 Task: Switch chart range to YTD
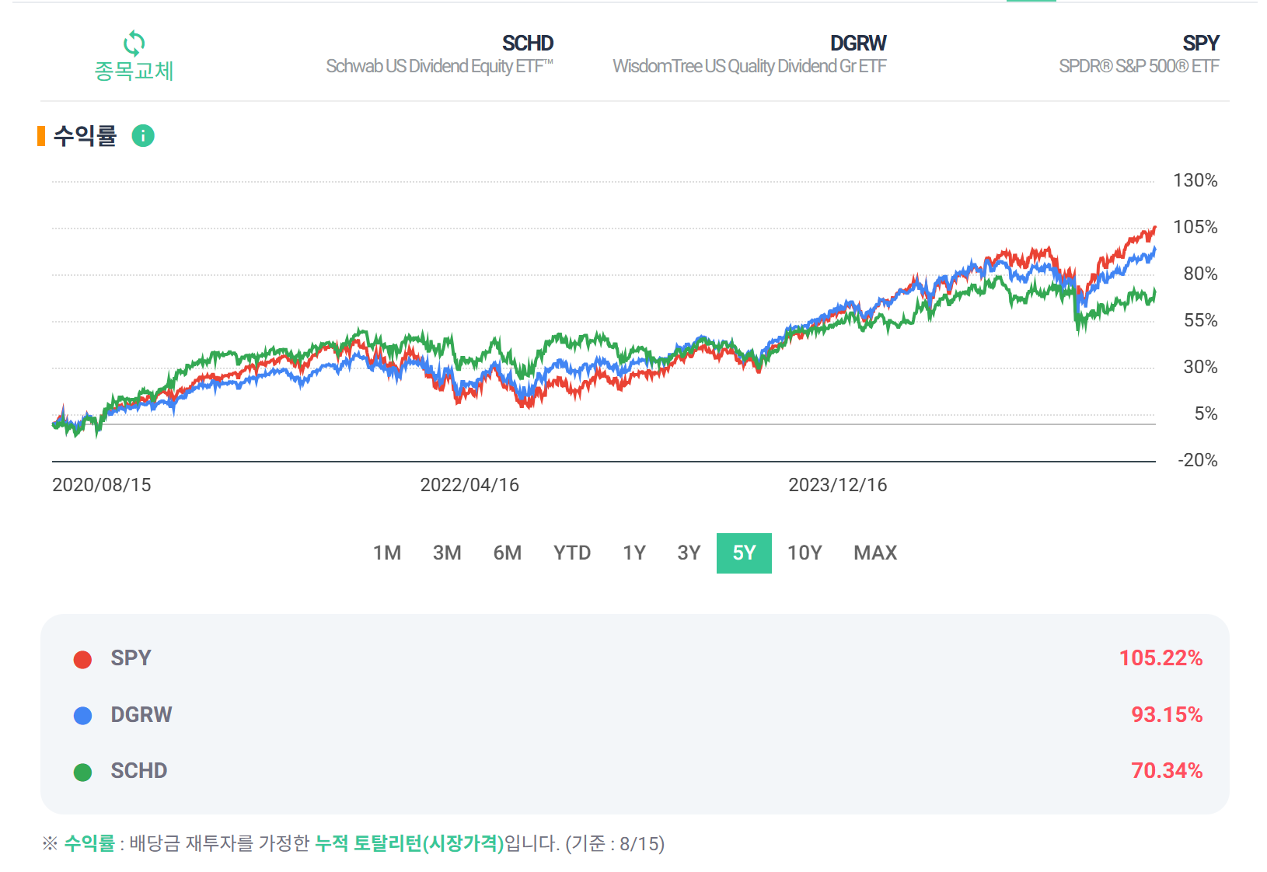pyautogui.click(x=572, y=553)
